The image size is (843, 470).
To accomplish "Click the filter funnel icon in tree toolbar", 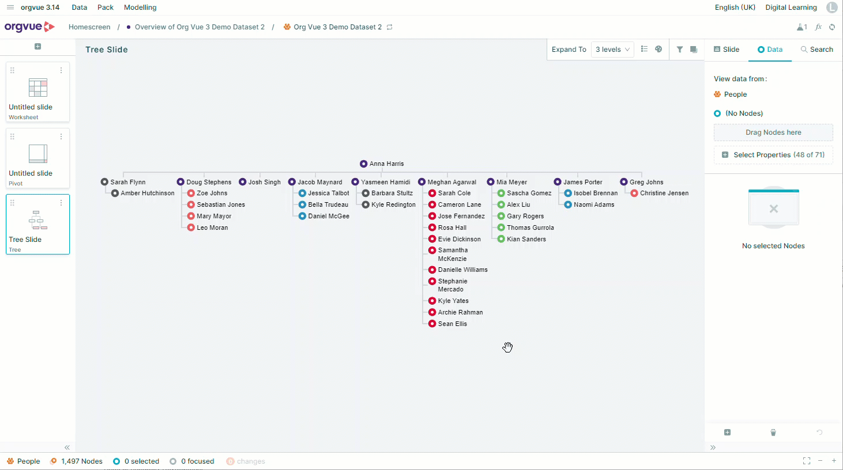I will click(680, 50).
